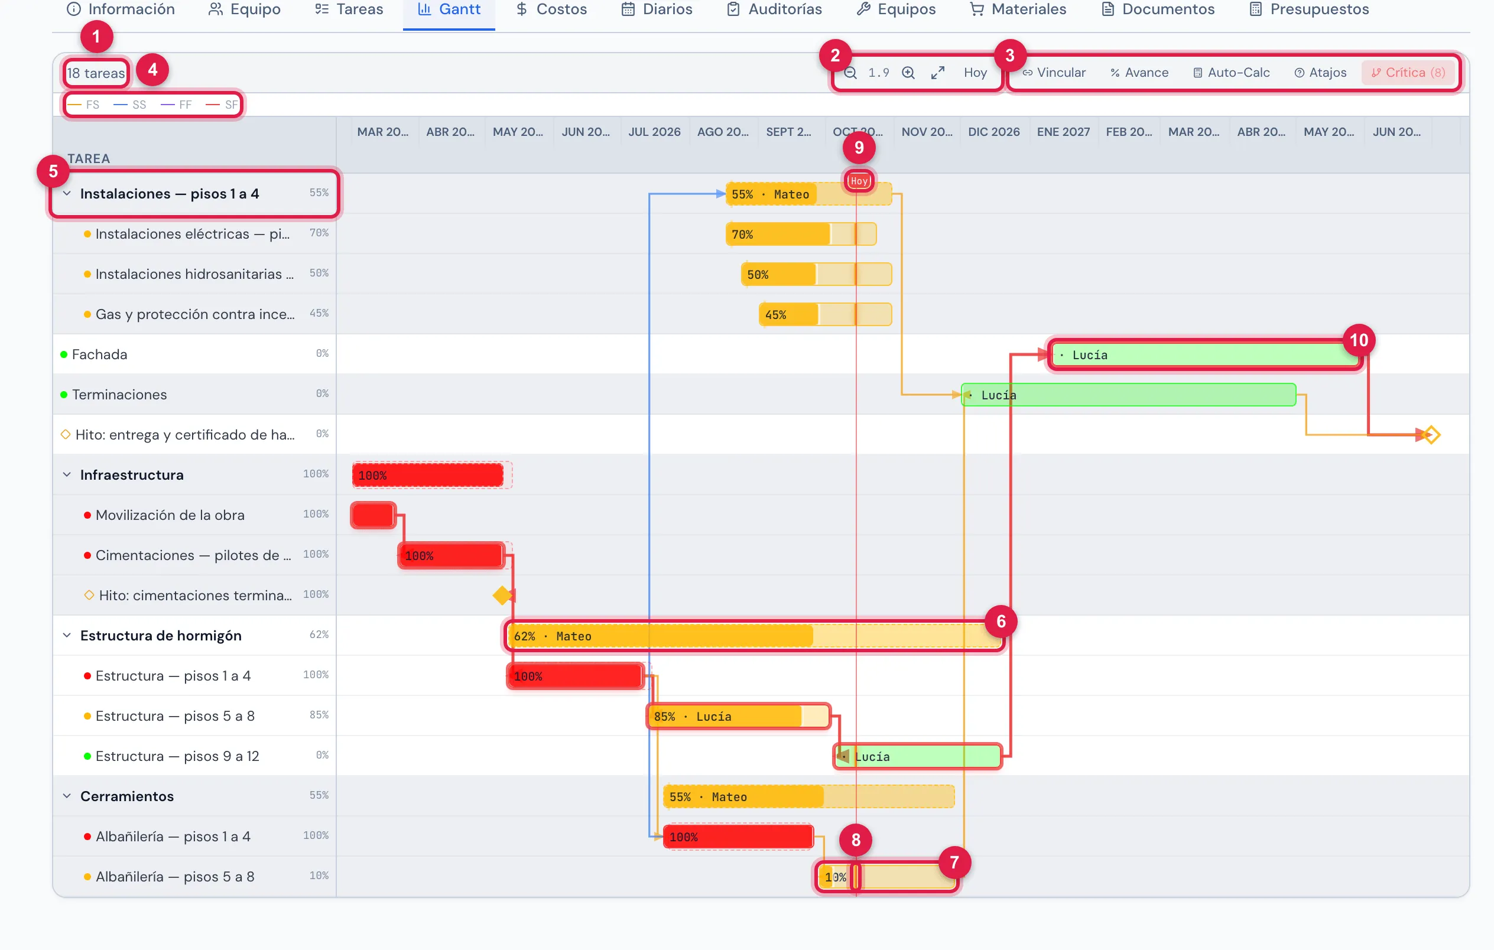Go to the Costos tab
This screenshot has width=1494, height=950.
click(x=551, y=9)
